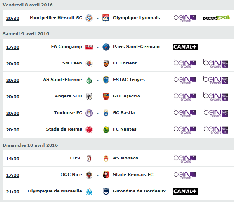Click the FC Nantes yellow crest
Screen dimensions: 234x202
[106, 130]
